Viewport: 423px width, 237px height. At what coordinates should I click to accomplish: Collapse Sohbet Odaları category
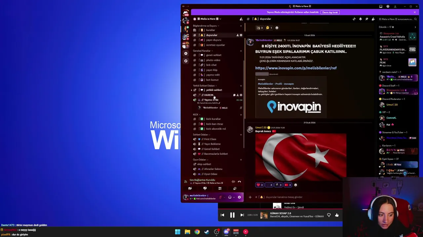tap(202, 135)
